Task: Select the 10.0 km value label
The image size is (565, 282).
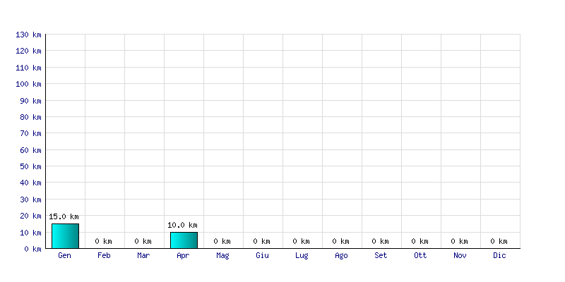Action: pyautogui.click(x=182, y=225)
